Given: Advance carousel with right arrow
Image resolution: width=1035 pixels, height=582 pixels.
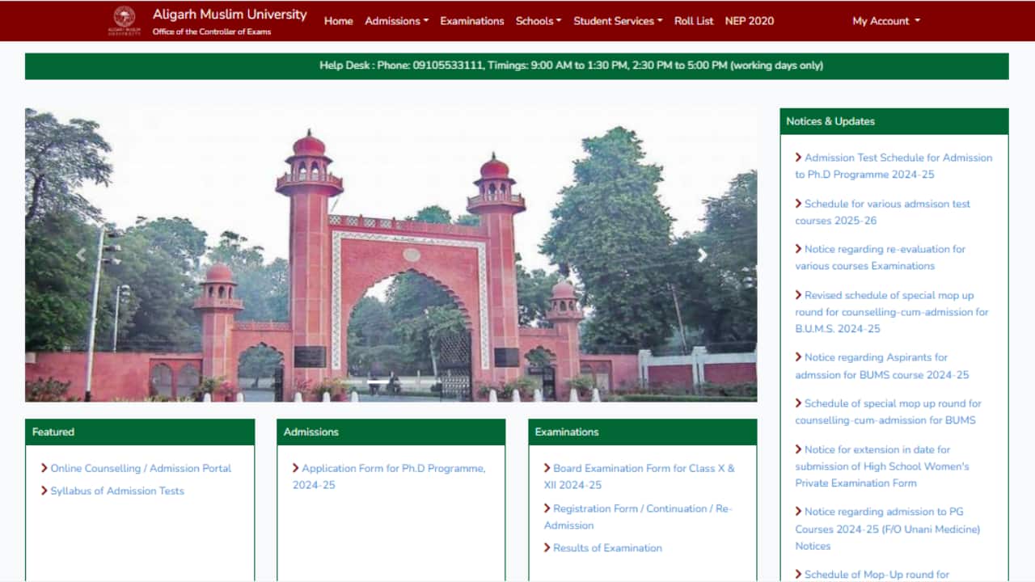Looking at the screenshot, I should click(702, 255).
